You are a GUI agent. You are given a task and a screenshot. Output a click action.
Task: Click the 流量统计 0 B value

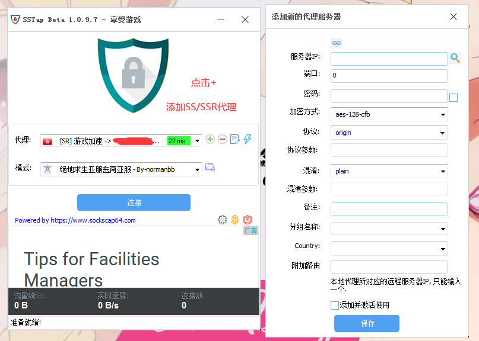point(21,305)
